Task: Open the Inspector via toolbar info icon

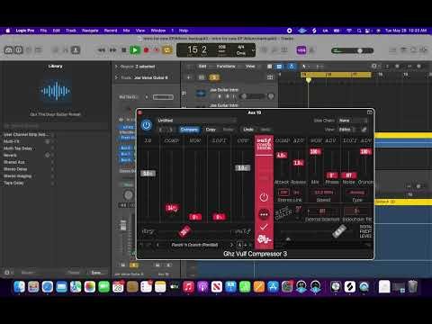Action: 19,49
